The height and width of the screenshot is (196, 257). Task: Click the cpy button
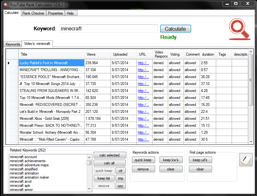click(121, 186)
